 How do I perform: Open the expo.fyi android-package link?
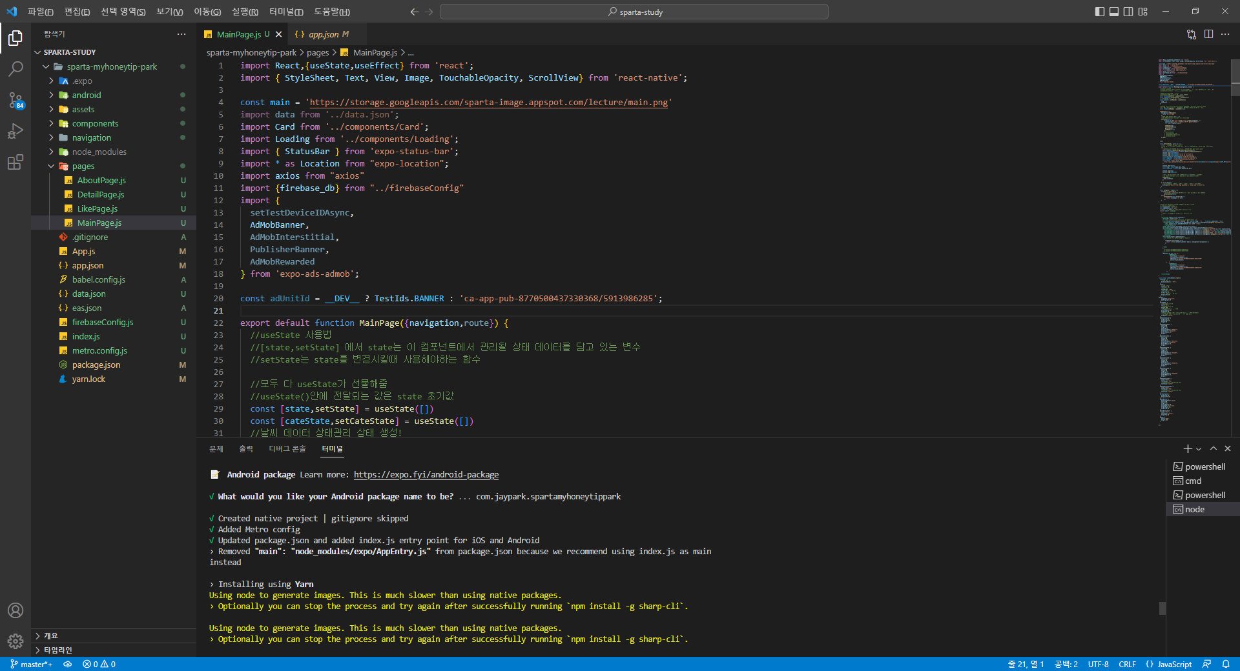[426, 475]
